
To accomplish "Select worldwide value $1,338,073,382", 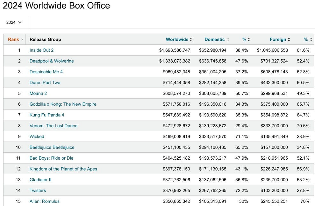I will pyautogui.click(x=175, y=61).
